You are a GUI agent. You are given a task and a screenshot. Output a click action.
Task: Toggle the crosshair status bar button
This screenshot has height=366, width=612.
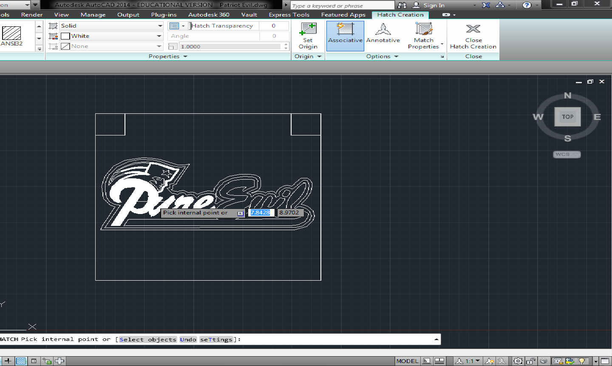(x=8, y=361)
